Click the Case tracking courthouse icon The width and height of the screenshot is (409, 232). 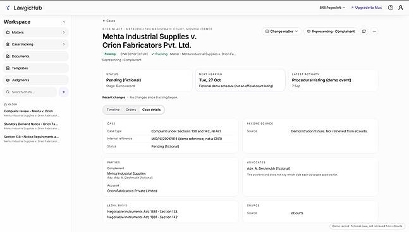coord(8,44)
